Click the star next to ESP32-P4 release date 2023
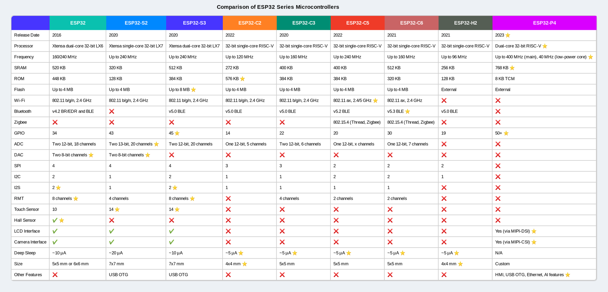Screen dimensions: 608x292 pos(508,35)
